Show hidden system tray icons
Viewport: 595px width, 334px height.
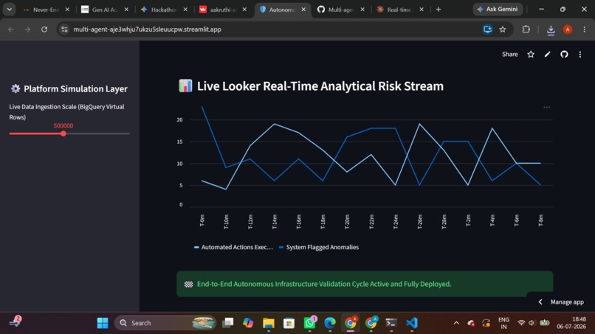click(456, 323)
